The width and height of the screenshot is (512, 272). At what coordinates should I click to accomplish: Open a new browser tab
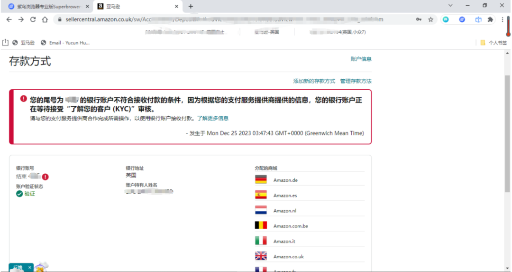191,6
